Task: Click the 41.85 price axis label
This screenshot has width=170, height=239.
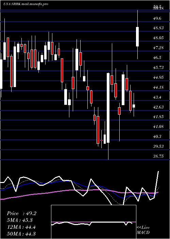Action: (x=158, y=117)
